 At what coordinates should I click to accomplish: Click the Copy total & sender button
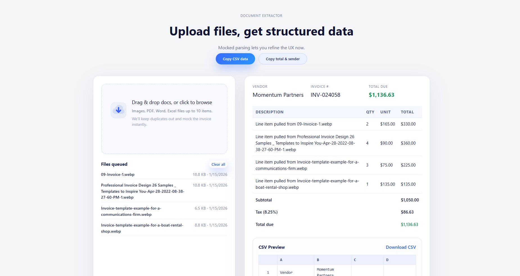pyautogui.click(x=282, y=59)
